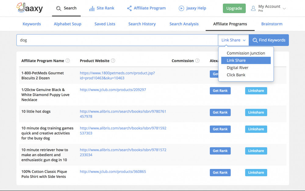Open the Keywords tab

[32, 24]
